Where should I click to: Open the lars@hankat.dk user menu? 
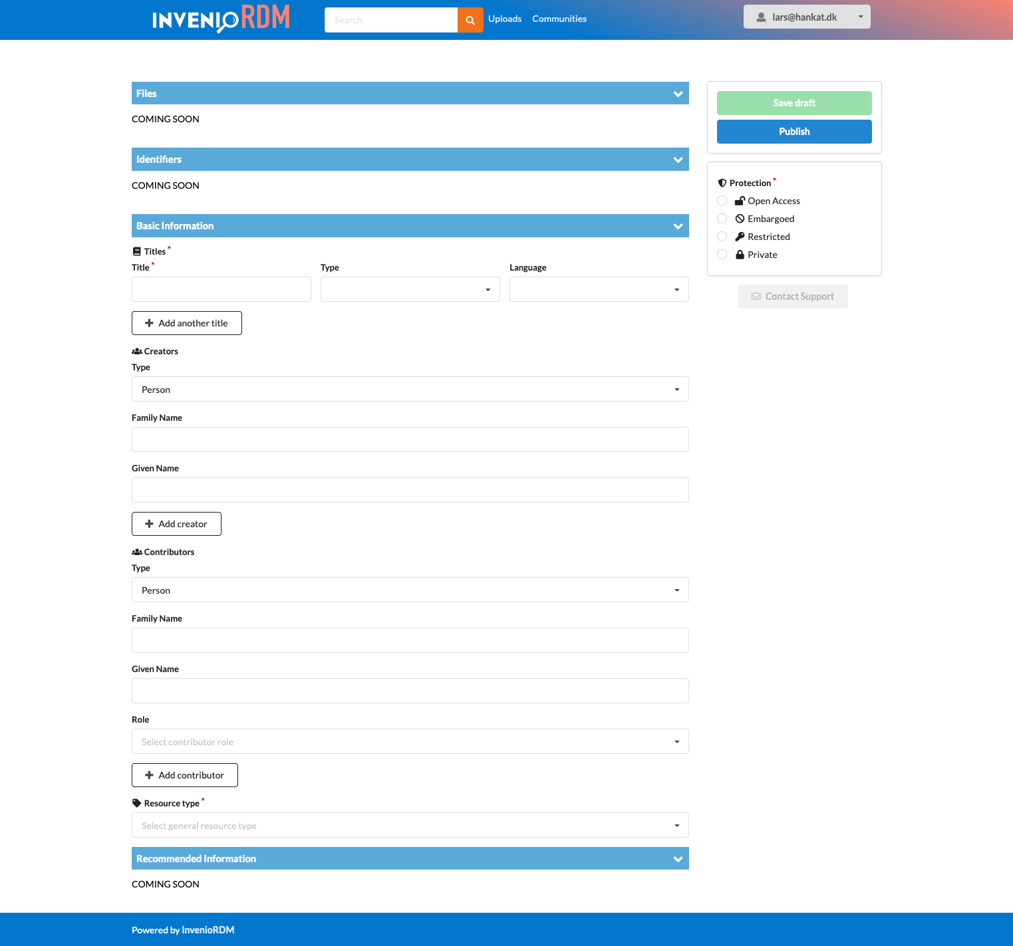click(x=807, y=17)
